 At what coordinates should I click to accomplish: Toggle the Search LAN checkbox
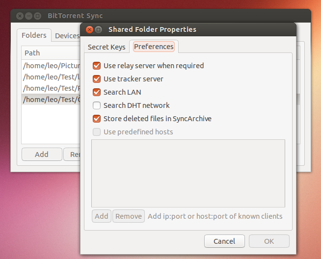(x=97, y=92)
